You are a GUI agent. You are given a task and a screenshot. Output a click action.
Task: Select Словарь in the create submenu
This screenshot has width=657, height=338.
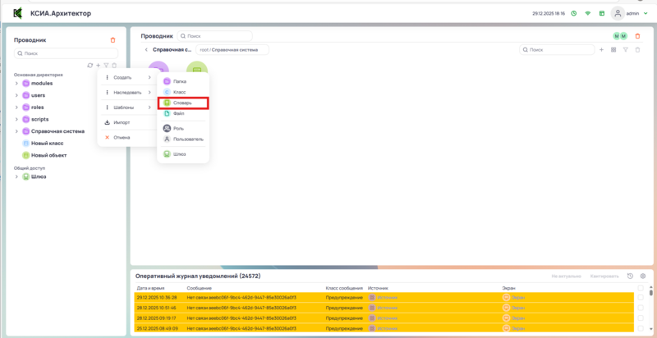(x=182, y=103)
